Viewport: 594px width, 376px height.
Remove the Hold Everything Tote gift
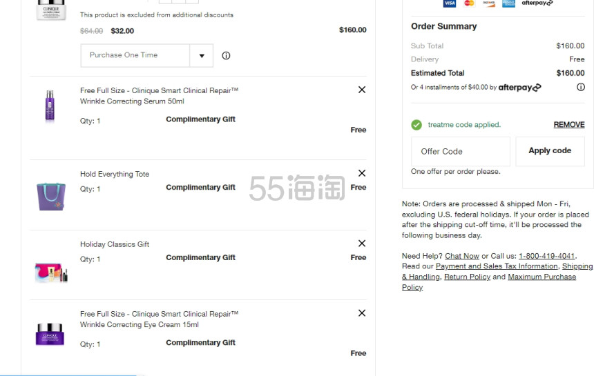click(362, 173)
